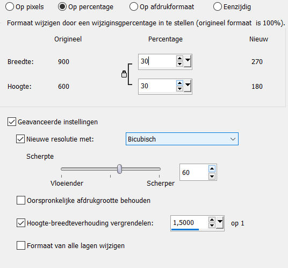Enable Oorspronkelijke afdrukgrootte behouden
288x268 pixels.
(21, 200)
